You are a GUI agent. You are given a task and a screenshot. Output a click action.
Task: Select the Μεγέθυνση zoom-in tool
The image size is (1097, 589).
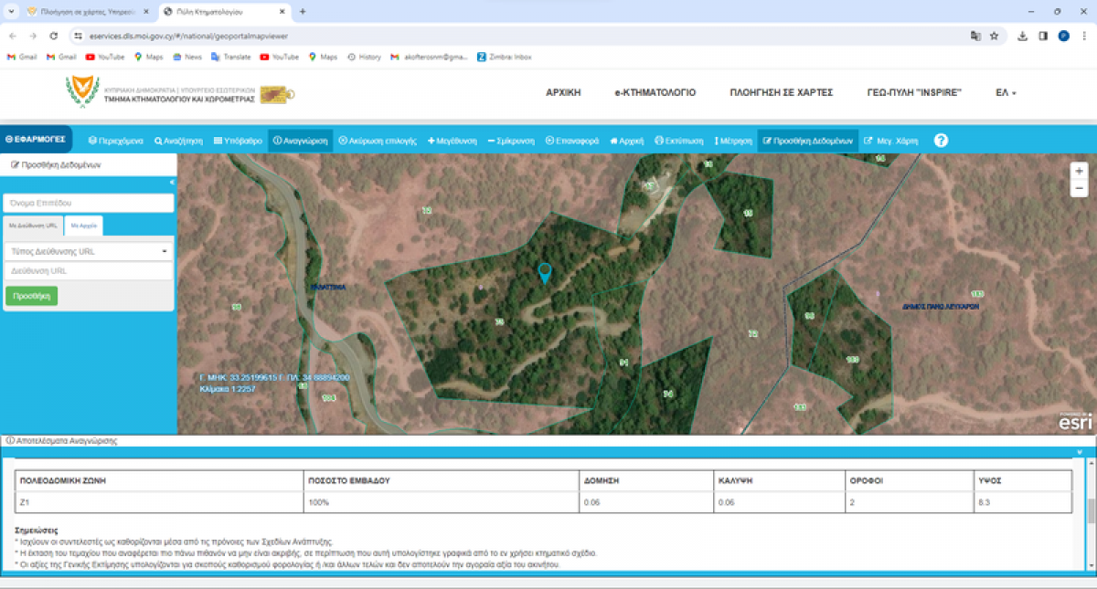tap(452, 141)
